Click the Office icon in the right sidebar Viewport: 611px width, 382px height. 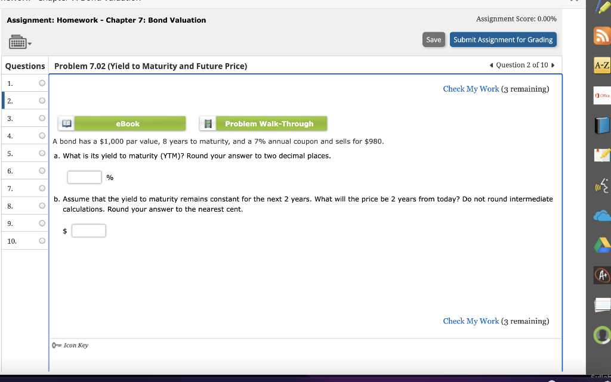pyautogui.click(x=602, y=95)
